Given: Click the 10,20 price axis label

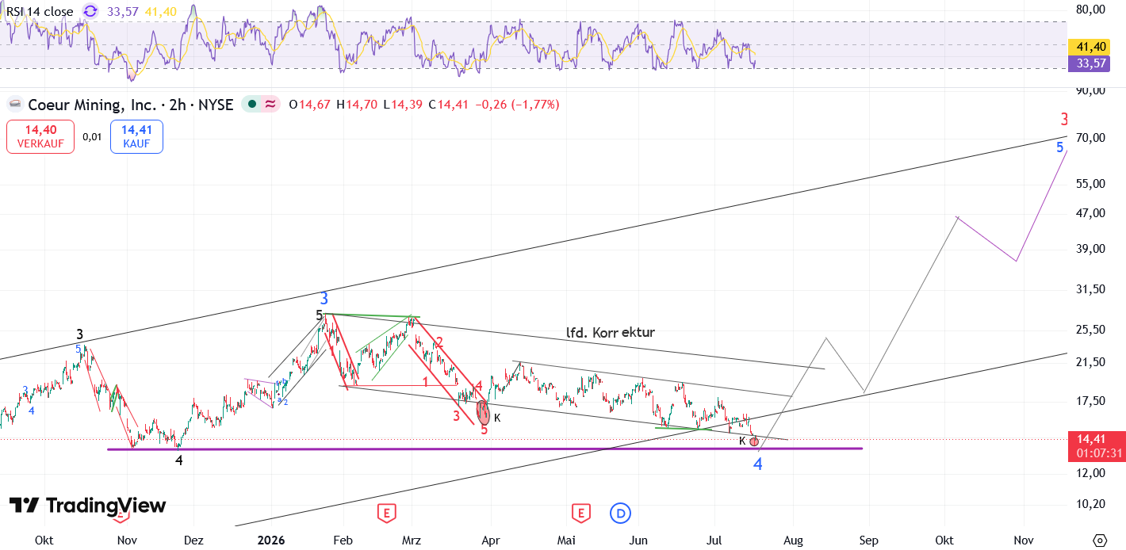Looking at the screenshot, I should (x=1091, y=503).
